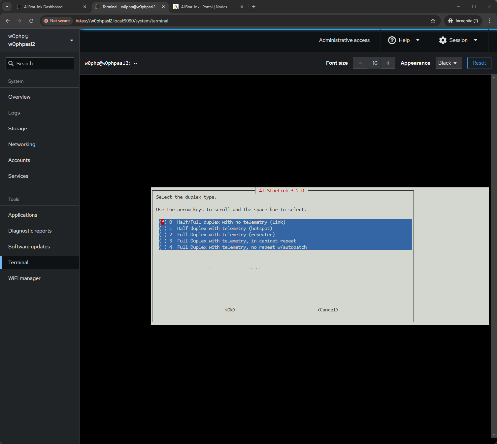497x444 pixels.
Task: Decrease font size with minus button
Action: pos(360,63)
